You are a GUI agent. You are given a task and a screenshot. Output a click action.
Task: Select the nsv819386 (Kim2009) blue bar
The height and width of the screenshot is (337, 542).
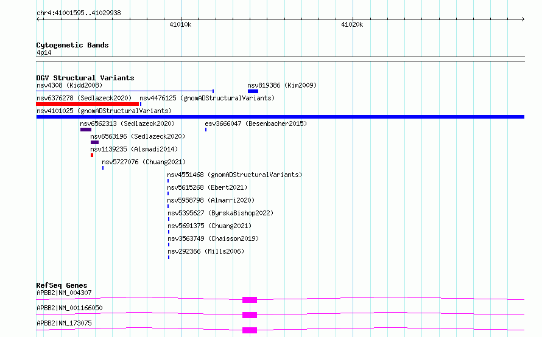coord(253,91)
